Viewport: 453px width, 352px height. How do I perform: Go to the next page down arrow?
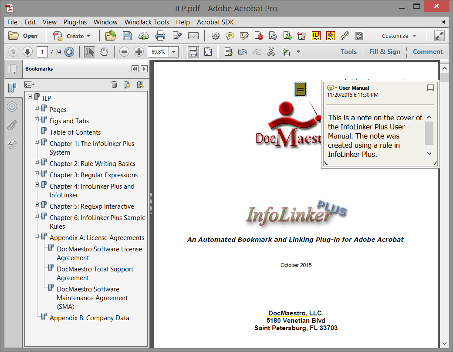click(x=27, y=52)
